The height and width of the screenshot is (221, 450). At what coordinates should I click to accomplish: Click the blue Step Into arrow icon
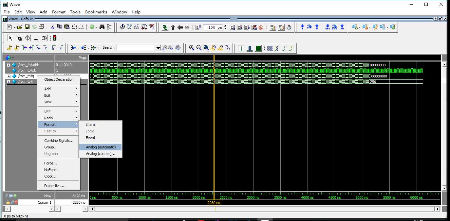point(302,27)
